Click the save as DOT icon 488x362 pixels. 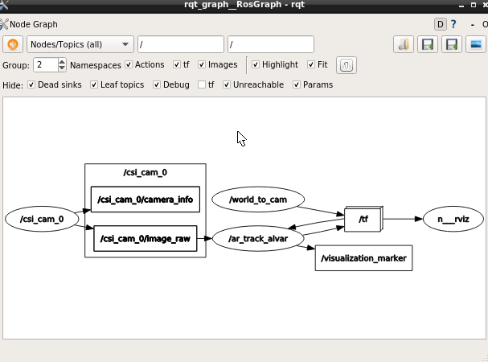click(428, 44)
